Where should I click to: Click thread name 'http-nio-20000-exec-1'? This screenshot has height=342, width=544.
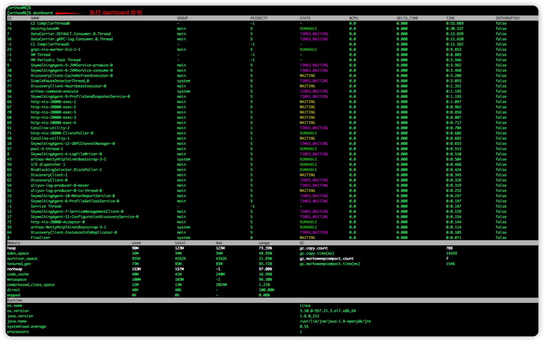point(54,102)
